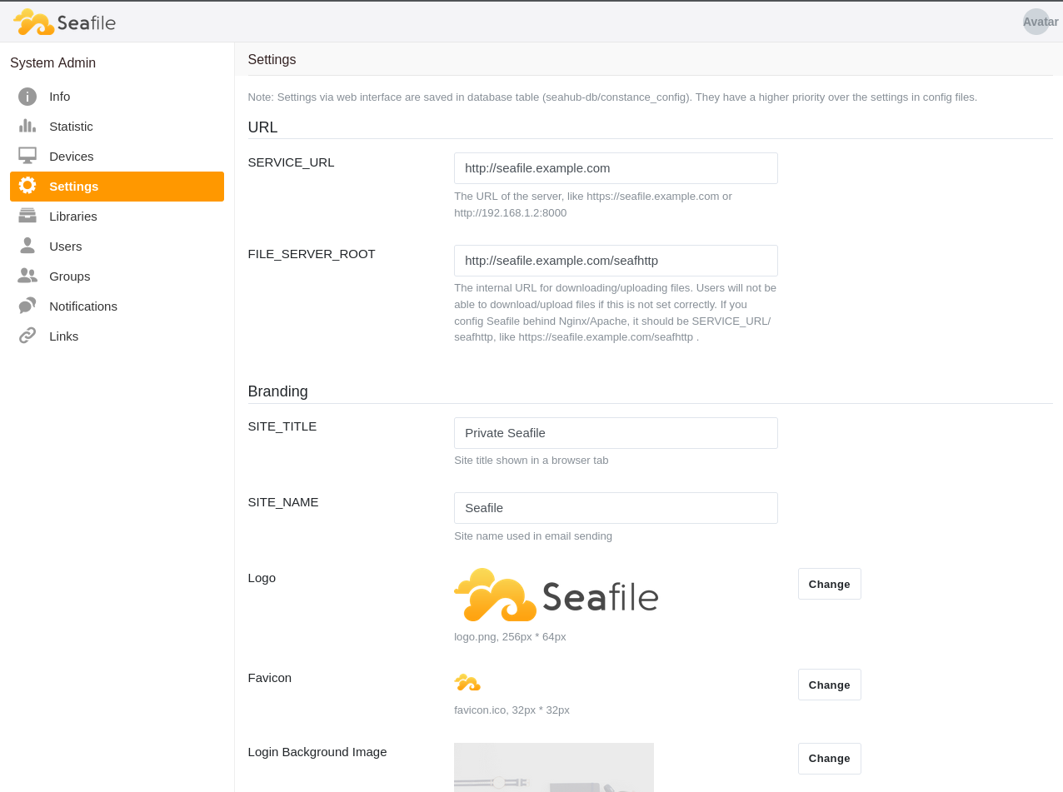This screenshot has width=1063, height=792.
Task: Open Devices in sidebar
Action: [117, 157]
